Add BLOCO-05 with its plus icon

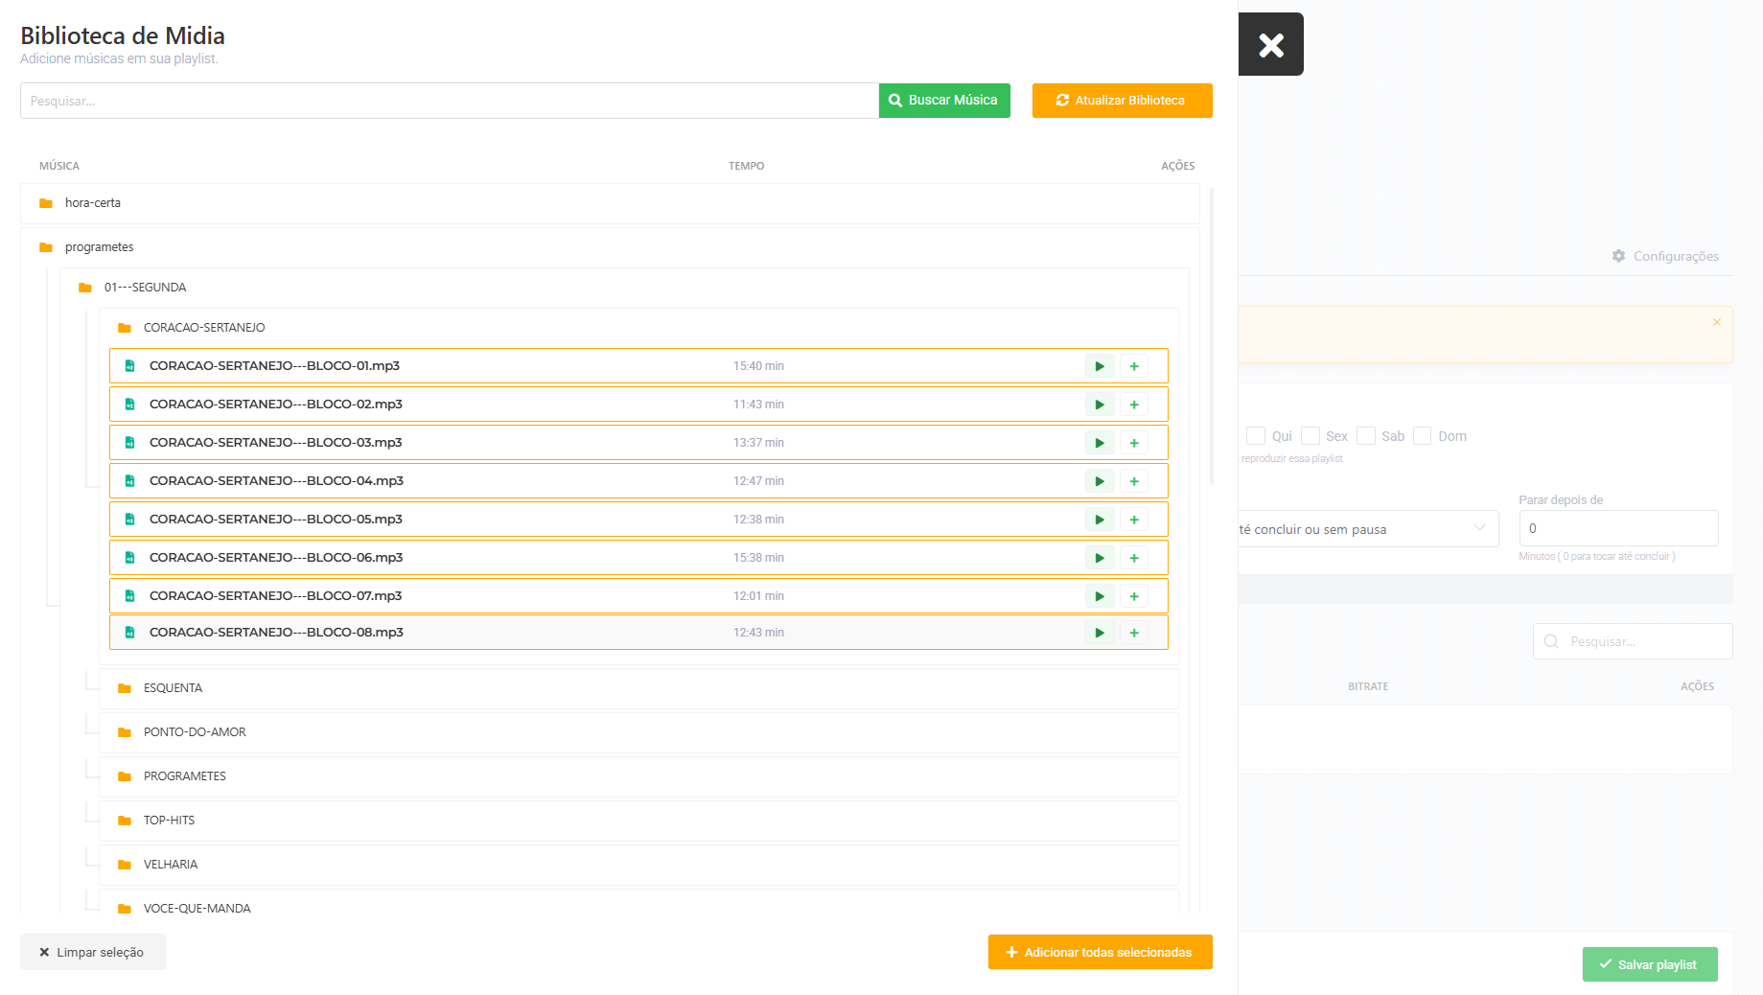coord(1134,520)
